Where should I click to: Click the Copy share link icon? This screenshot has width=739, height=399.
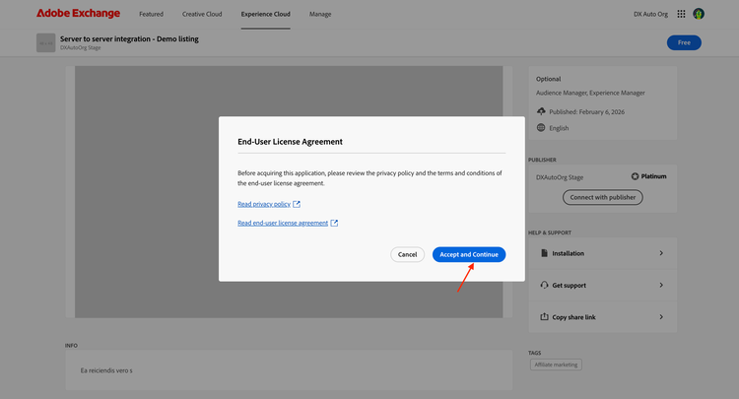tap(544, 317)
